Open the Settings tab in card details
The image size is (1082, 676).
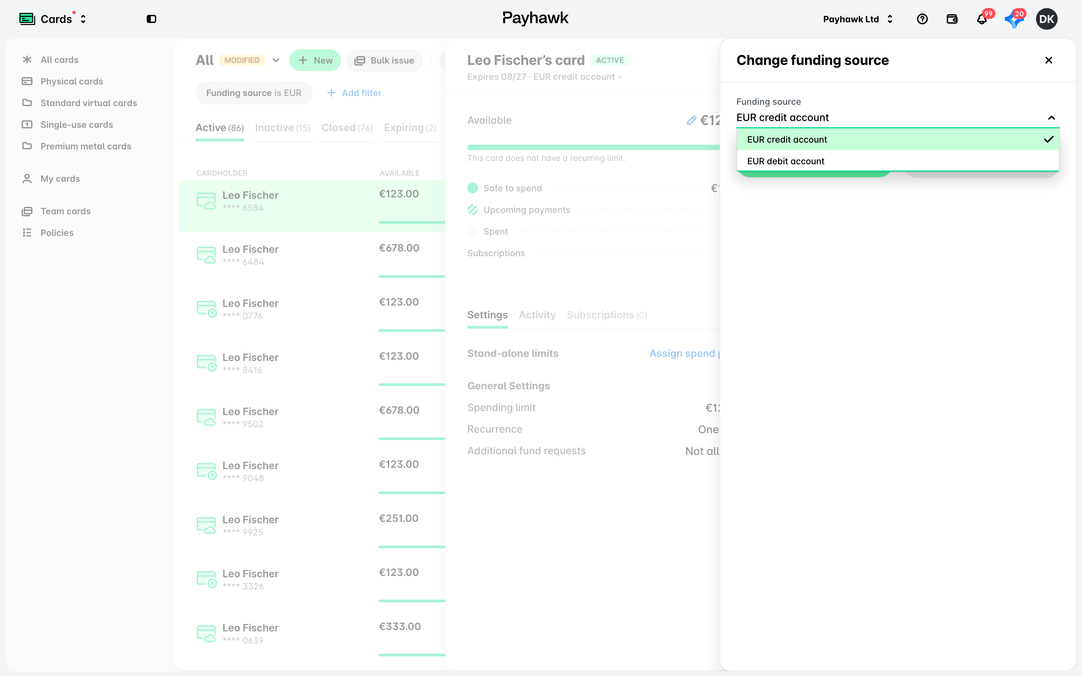point(487,315)
